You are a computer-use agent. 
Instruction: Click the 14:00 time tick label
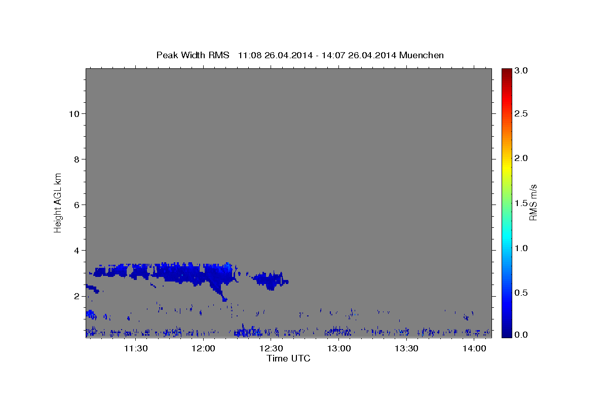(x=474, y=348)
